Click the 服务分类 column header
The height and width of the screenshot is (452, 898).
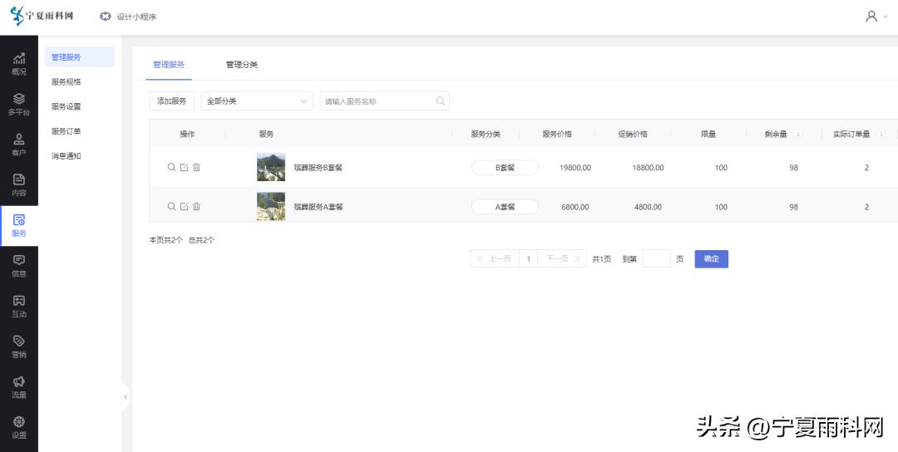(486, 135)
